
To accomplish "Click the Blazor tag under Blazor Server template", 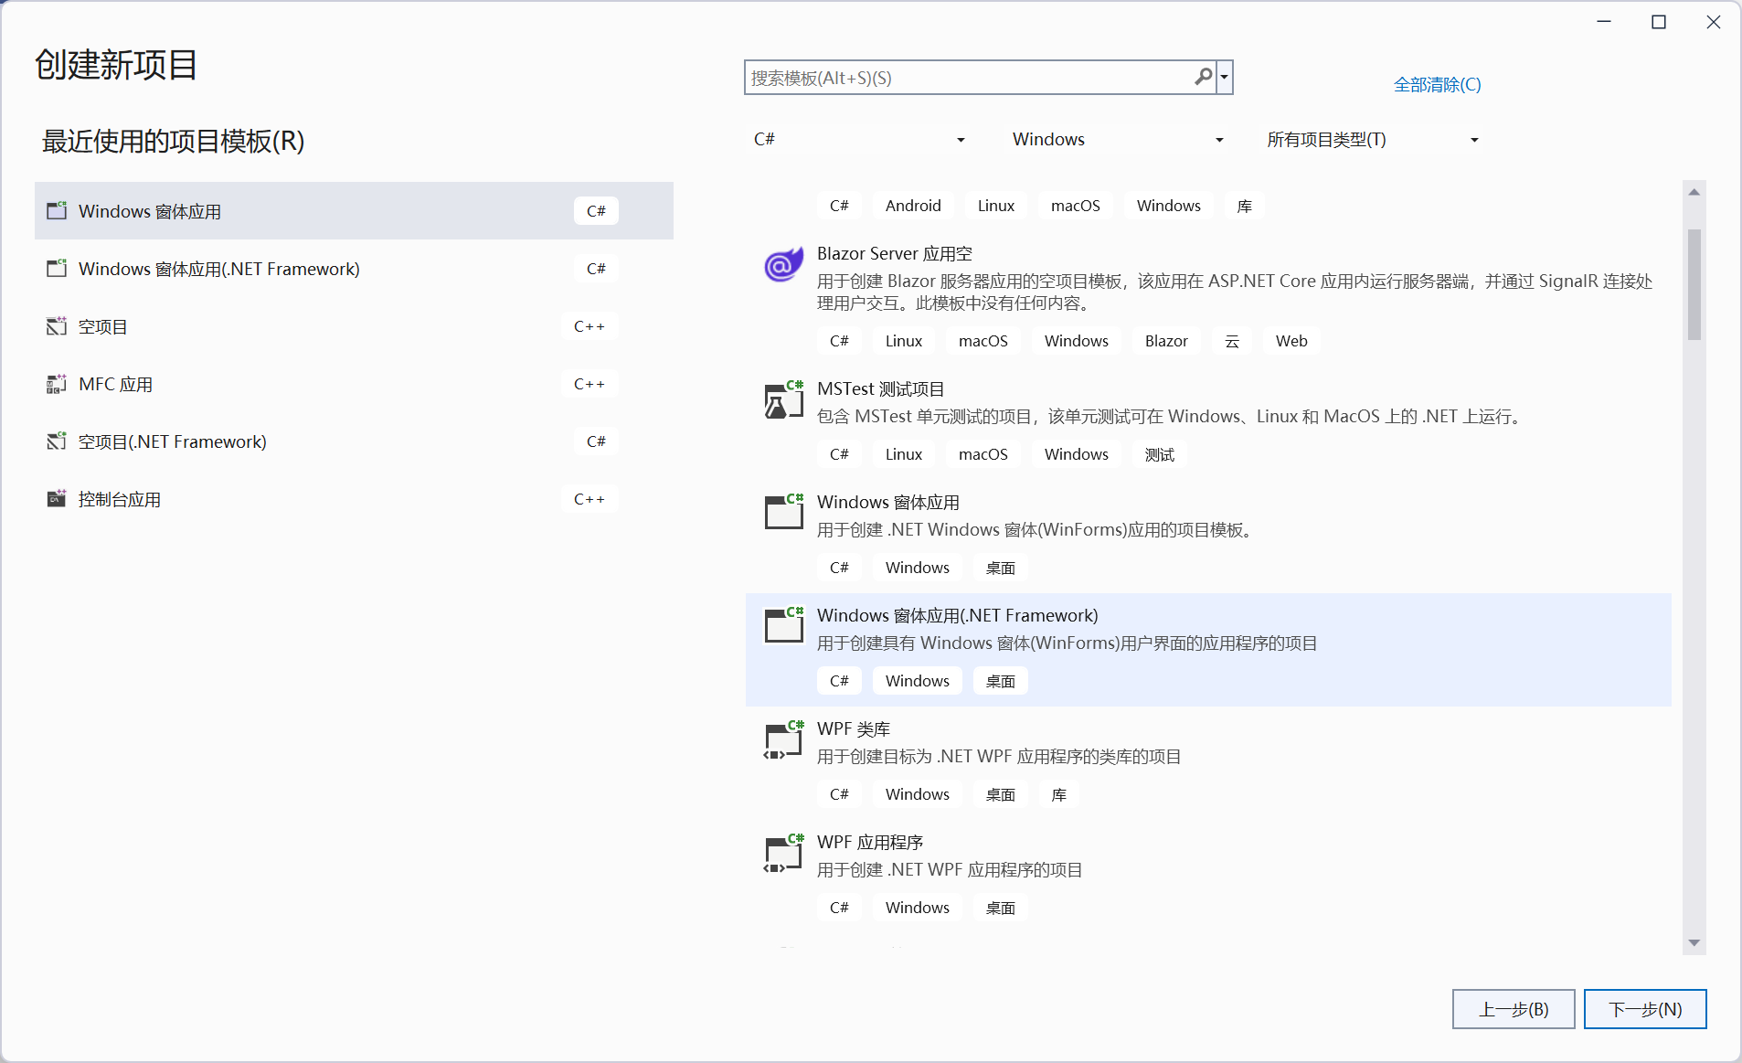I will pyautogui.click(x=1166, y=341).
